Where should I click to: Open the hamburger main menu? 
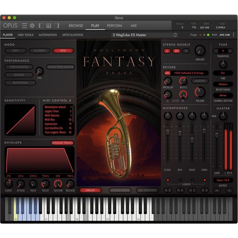25,25
